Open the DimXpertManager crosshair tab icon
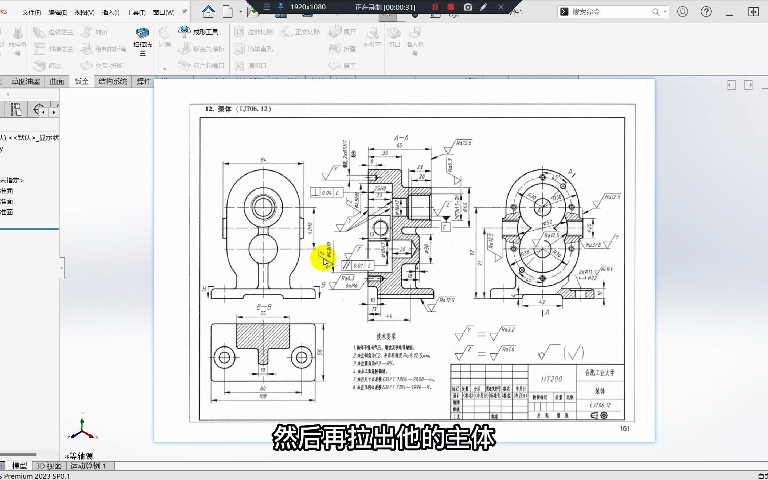This screenshot has height=480, width=768. point(38,109)
